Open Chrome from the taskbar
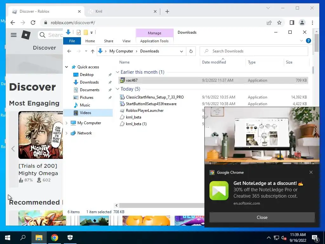325x244 pixels. pos(55,238)
